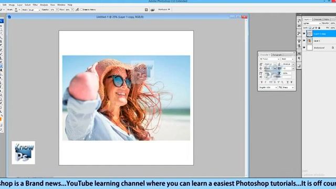Click the Superscript style button
The image size is (336, 189).
(278, 82)
